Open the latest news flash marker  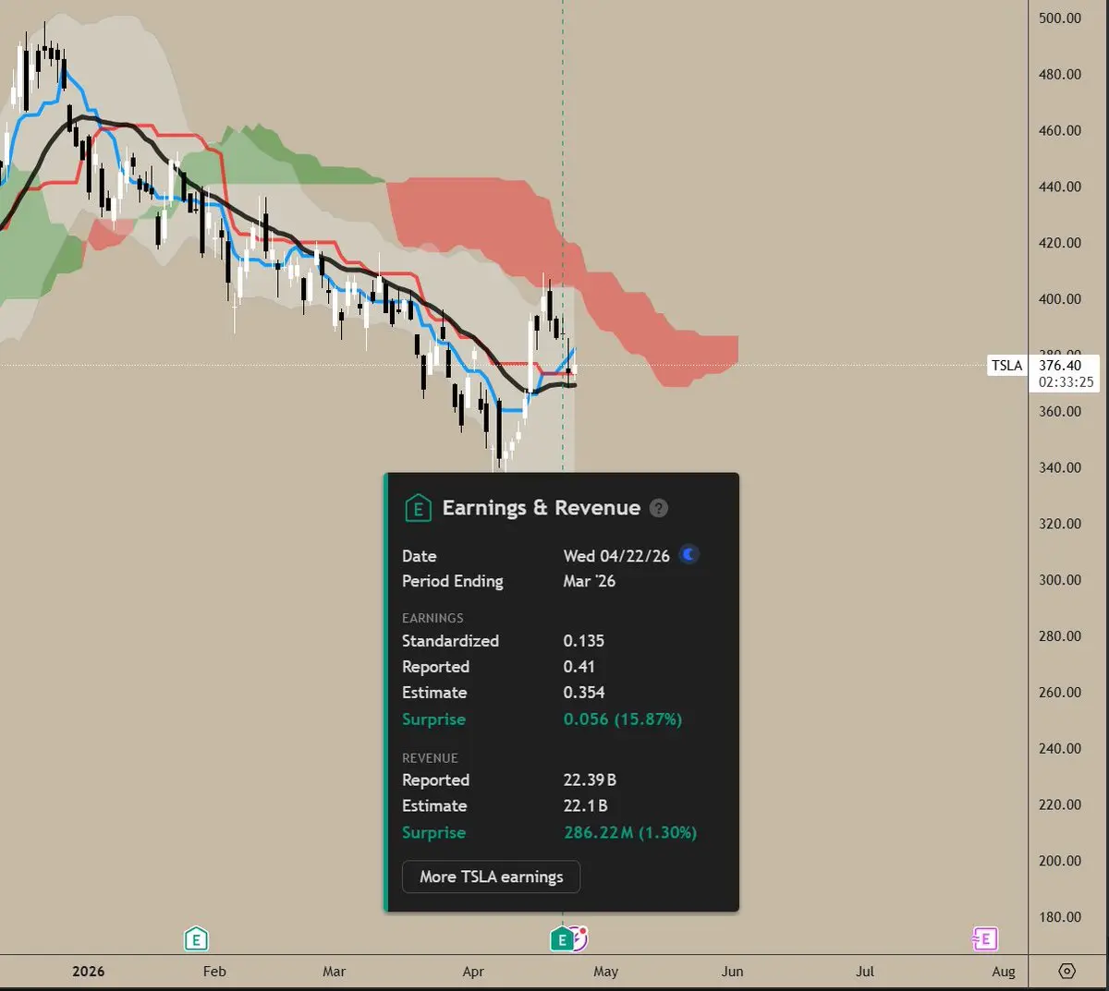579,938
